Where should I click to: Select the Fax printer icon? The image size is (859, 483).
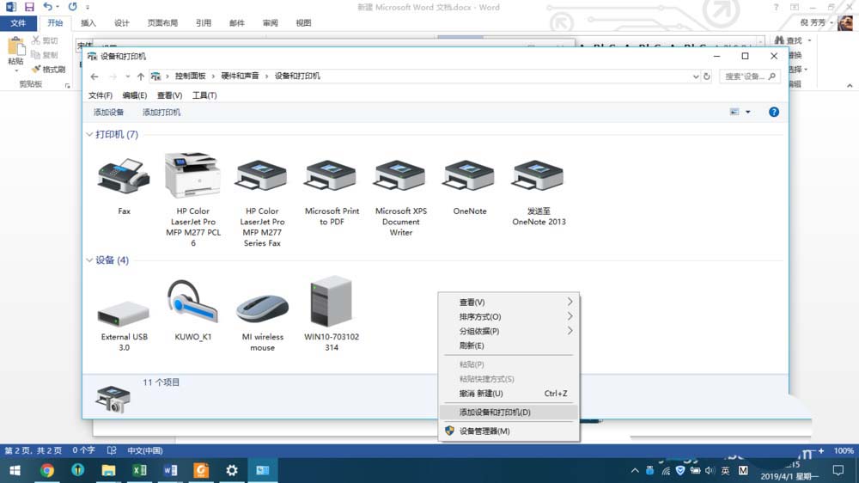click(124, 177)
